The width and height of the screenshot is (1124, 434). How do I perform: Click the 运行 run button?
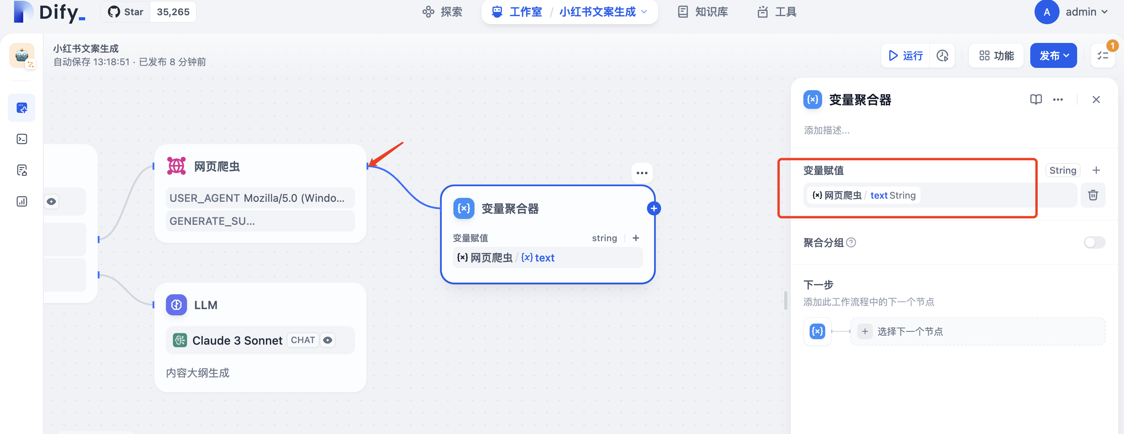click(905, 55)
